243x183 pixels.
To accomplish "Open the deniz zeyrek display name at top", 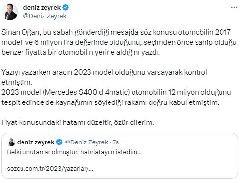I will tap(42, 7).
